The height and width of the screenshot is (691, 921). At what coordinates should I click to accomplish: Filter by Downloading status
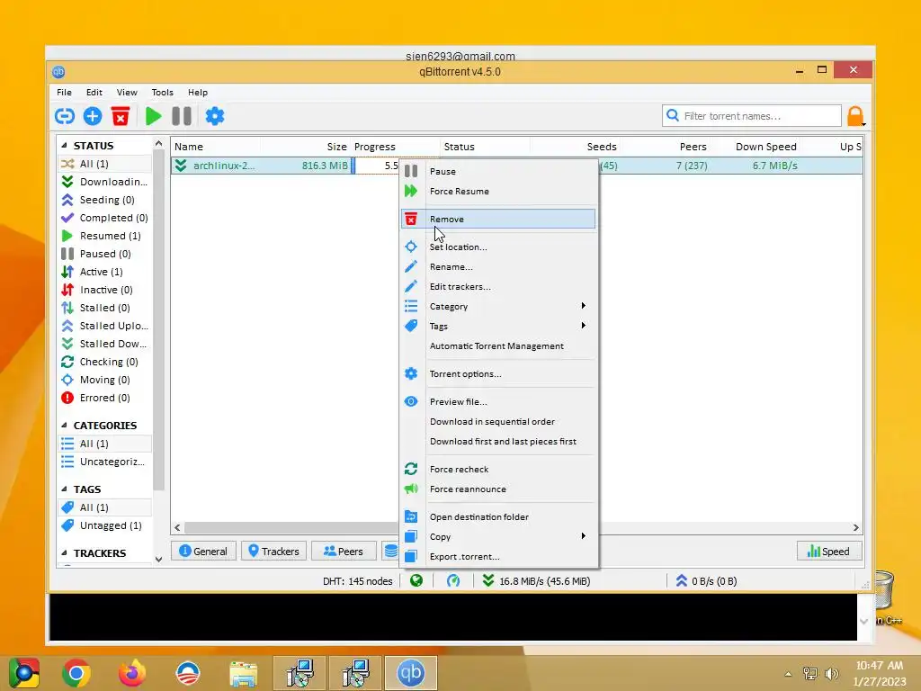click(104, 182)
